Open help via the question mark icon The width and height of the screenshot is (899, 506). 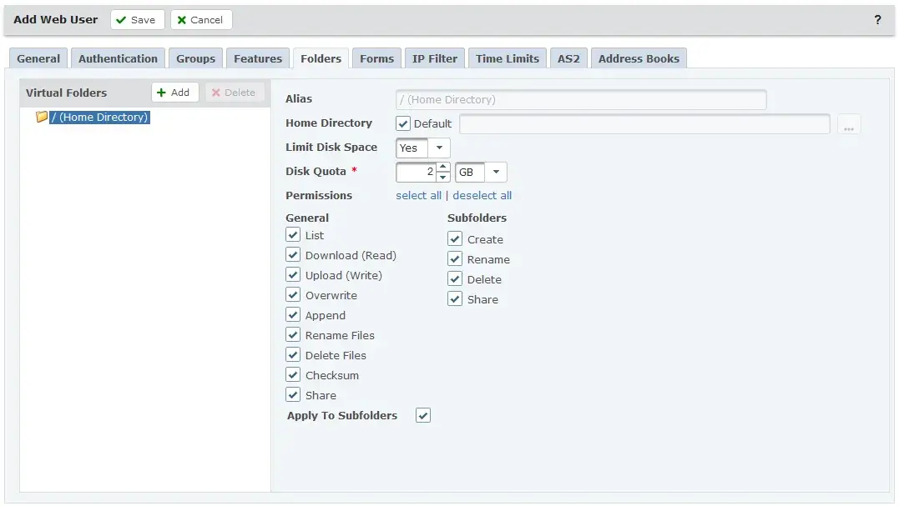[877, 19]
